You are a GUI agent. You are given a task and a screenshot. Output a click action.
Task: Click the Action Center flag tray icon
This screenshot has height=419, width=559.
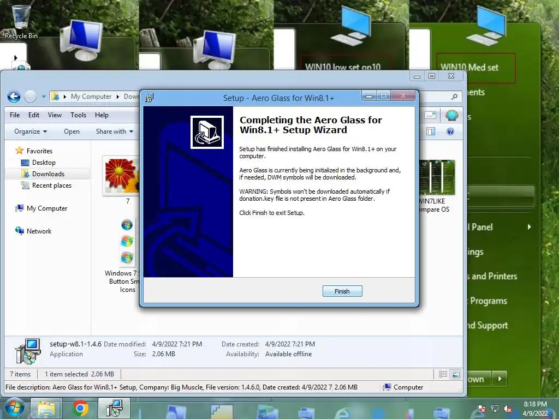coord(481,409)
